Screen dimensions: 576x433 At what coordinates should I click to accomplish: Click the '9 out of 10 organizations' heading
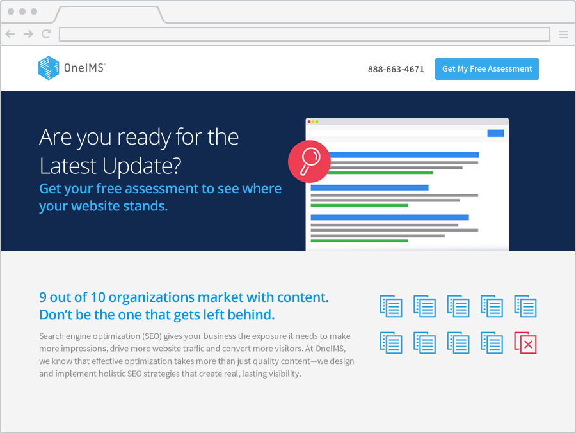[184, 297]
